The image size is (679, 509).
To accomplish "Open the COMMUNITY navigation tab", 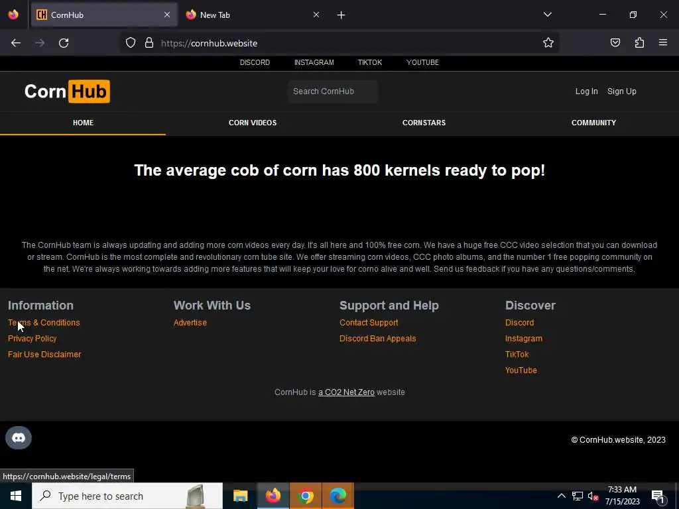I will tap(593, 123).
